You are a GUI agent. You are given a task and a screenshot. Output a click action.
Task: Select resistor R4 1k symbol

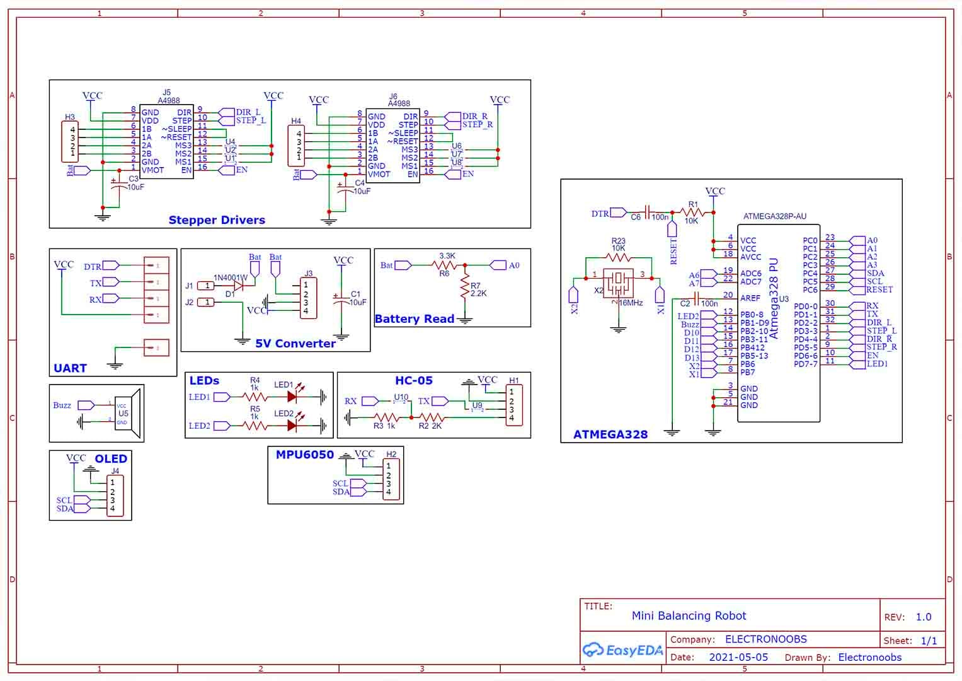coord(255,397)
